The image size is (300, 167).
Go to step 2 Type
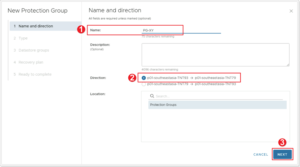pyautogui.click(x=21, y=38)
